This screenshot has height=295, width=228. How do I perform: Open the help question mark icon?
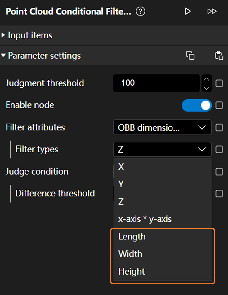point(141,11)
